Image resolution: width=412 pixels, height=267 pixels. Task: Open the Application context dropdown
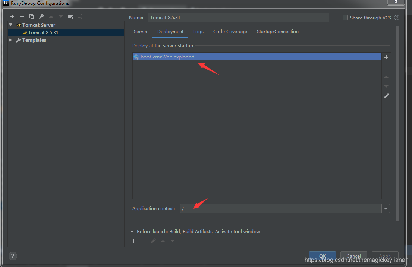pyautogui.click(x=386, y=209)
